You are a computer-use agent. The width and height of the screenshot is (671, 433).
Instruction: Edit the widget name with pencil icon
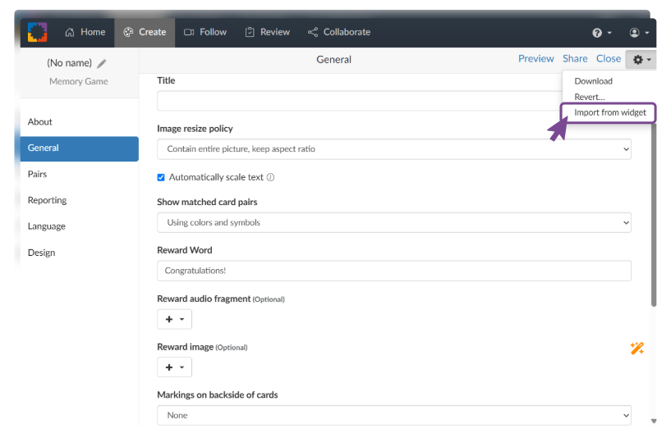pos(101,64)
